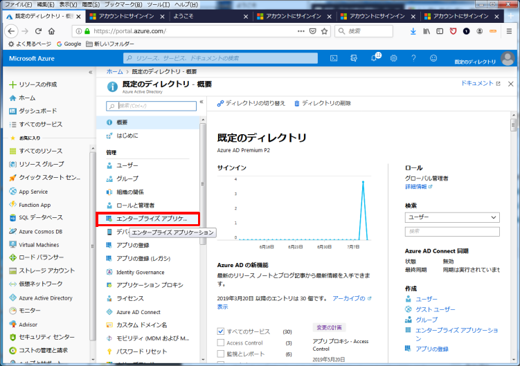Click アプリの登録 link under 作成
This screenshot has height=366, width=520.
pos(432,349)
